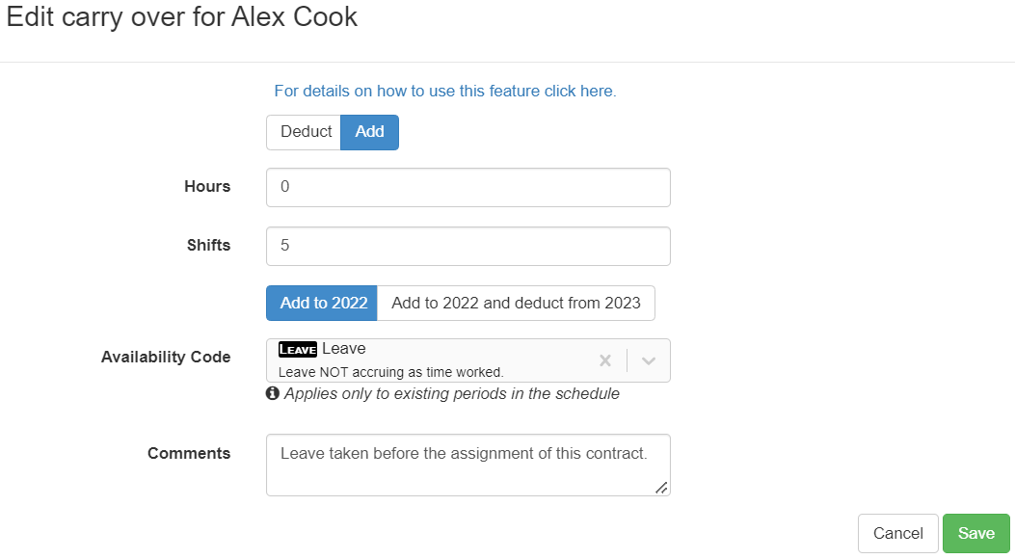Click the black Leave badge icon
Screen dimensions: 1015x559
[x=297, y=349]
